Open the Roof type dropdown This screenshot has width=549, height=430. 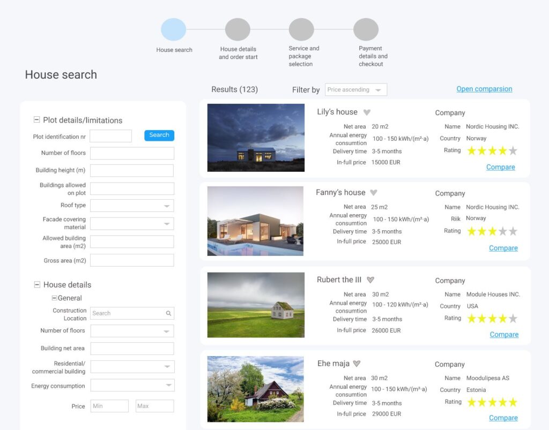(x=167, y=206)
